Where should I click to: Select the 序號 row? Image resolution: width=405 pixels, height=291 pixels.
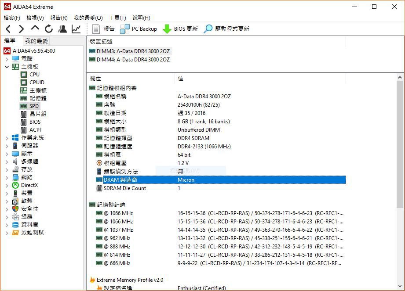221,105
